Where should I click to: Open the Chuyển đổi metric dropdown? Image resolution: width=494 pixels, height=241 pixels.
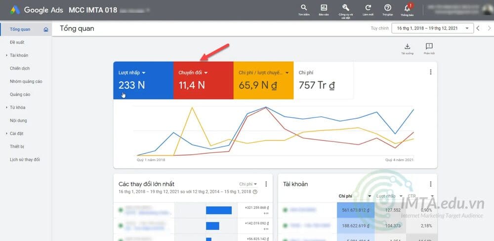tap(206, 72)
